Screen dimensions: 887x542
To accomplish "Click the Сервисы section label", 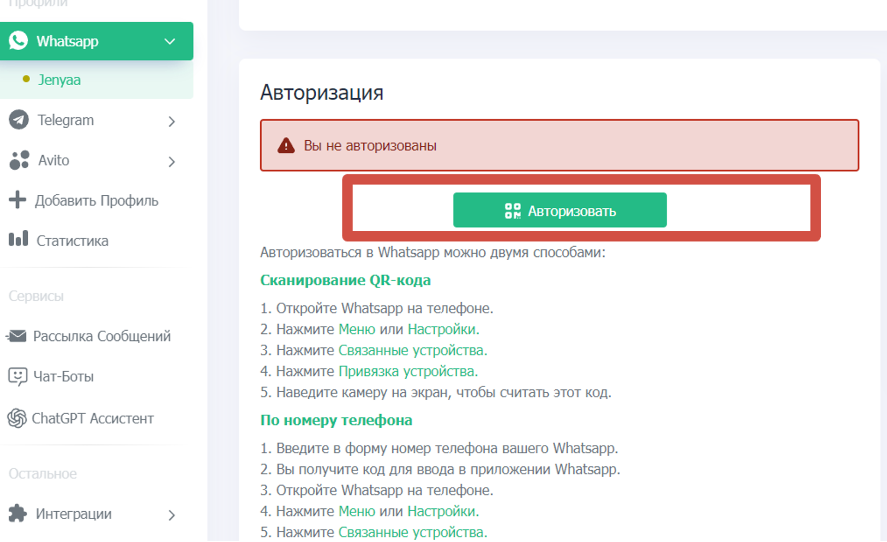I will (36, 296).
